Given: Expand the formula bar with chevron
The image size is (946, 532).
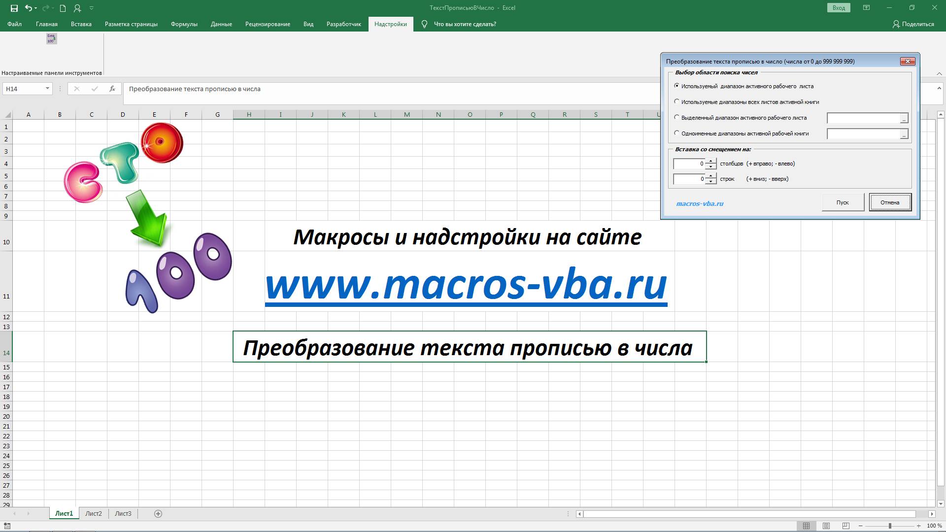Looking at the screenshot, I should tap(940, 89).
